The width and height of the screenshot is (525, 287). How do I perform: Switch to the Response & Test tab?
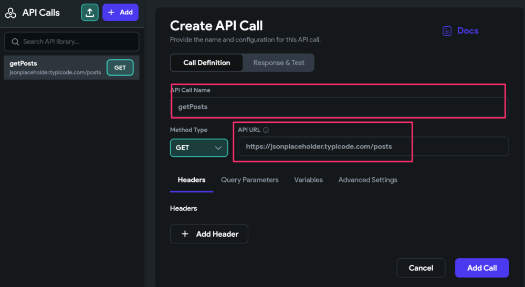(x=279, y=62)
